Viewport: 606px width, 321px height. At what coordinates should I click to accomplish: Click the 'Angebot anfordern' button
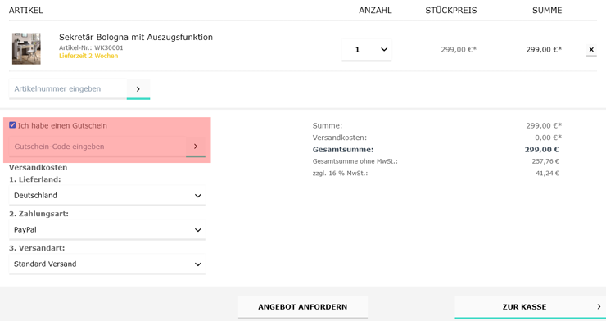[x=303, y=307]
